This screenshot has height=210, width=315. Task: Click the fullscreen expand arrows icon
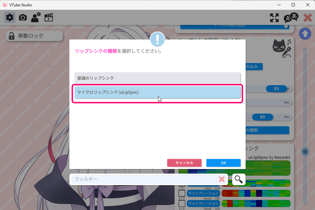coord(274,18)
